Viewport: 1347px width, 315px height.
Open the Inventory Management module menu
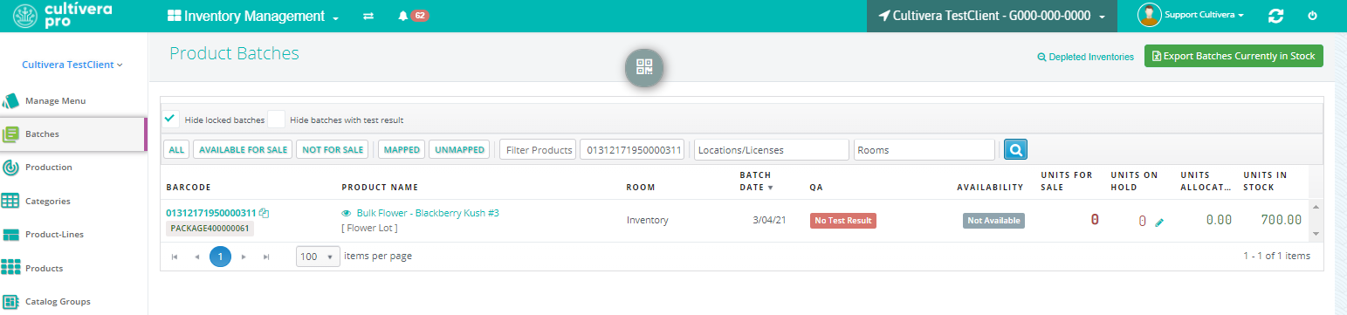(253, 16)
